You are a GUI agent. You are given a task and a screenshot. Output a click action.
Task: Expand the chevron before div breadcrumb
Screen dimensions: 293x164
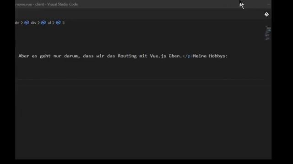(x=22, y=23)
